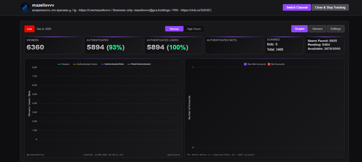Click the channel description with telegram link
The image size is (362, 162).
click(x=122, y=10)
